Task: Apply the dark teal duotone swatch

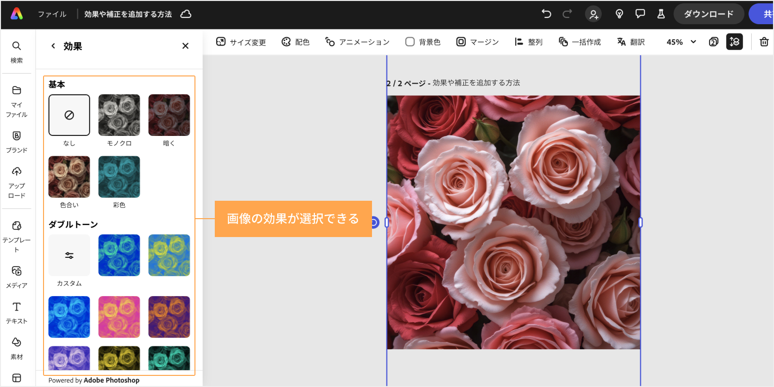Action: click(x=169, y=358)
